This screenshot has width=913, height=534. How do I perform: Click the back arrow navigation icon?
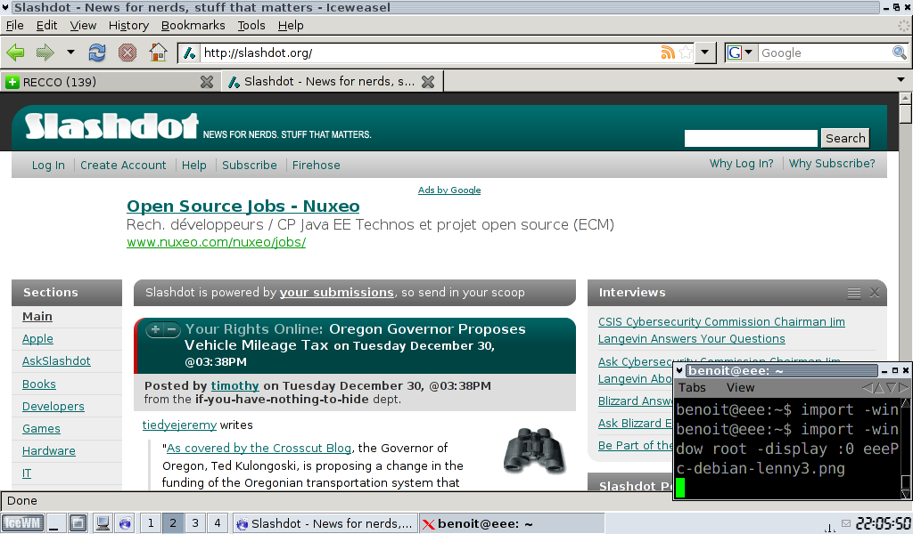16,53
